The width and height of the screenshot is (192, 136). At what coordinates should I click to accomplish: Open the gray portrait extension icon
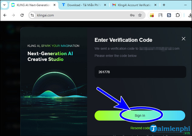tap(160, 15)
